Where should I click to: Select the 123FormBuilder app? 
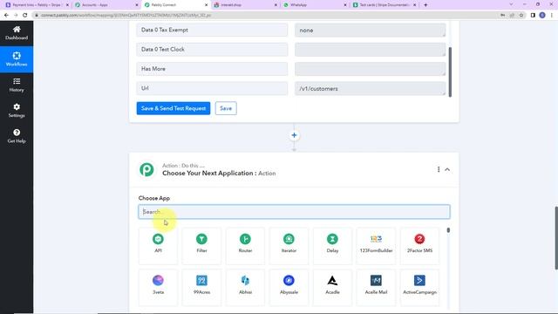[376, 246]
